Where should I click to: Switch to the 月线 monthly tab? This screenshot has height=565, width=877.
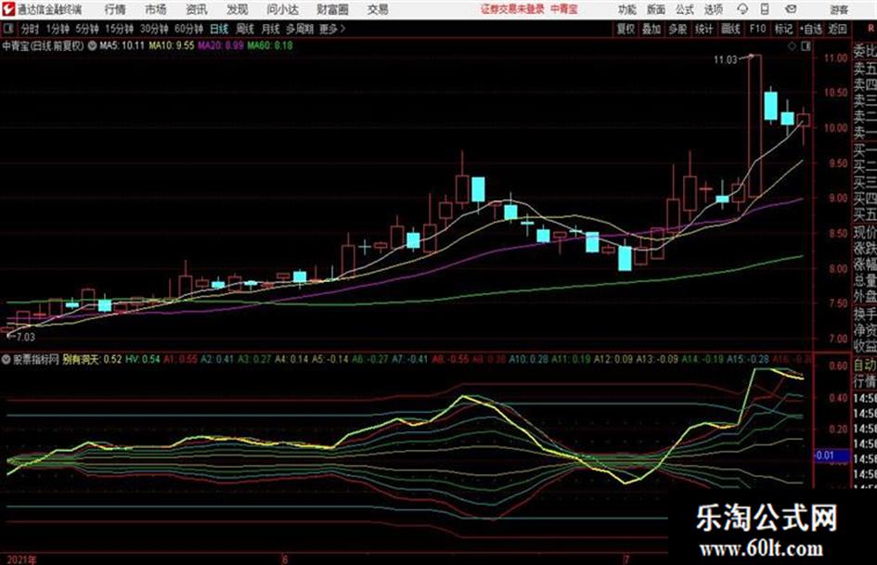coord(271,29)
